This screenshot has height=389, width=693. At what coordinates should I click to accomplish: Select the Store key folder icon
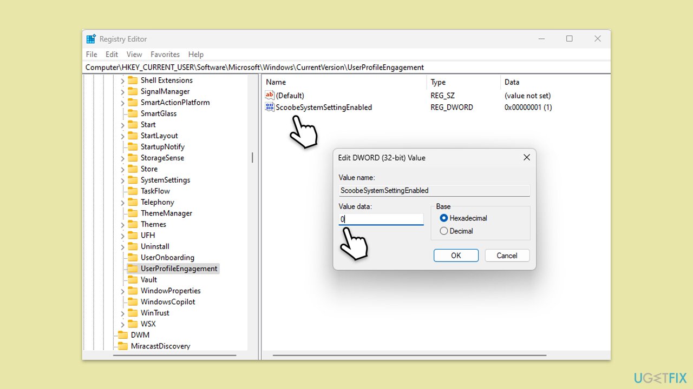133,169
